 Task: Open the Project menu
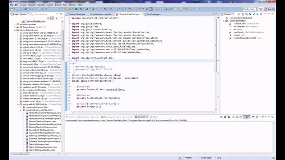point(58,5)
